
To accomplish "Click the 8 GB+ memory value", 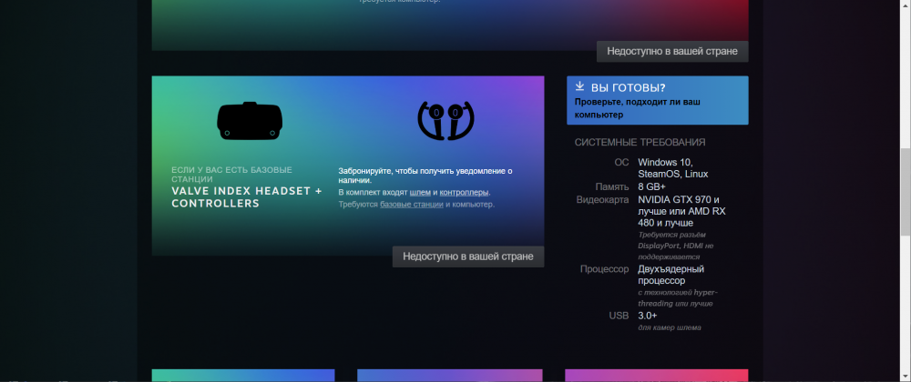I will [x=652, y=186].
